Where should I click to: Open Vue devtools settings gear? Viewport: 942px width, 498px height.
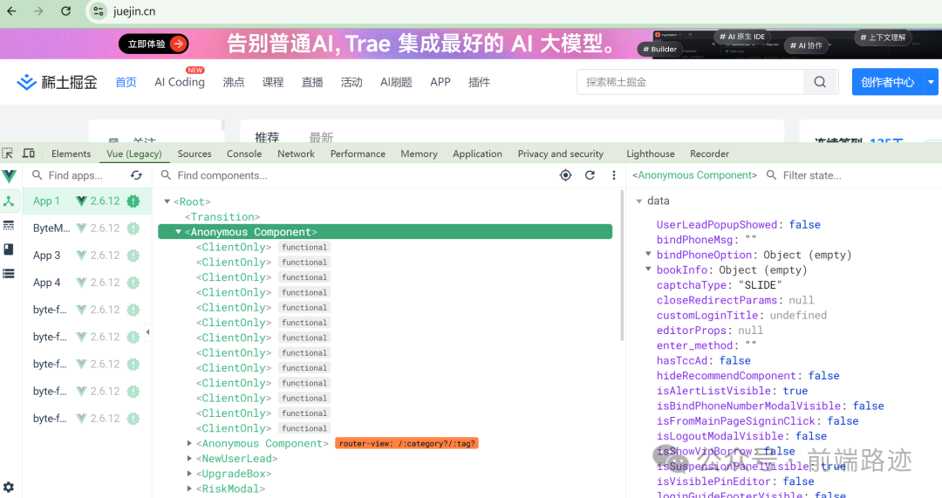click(x=9, y=488)
